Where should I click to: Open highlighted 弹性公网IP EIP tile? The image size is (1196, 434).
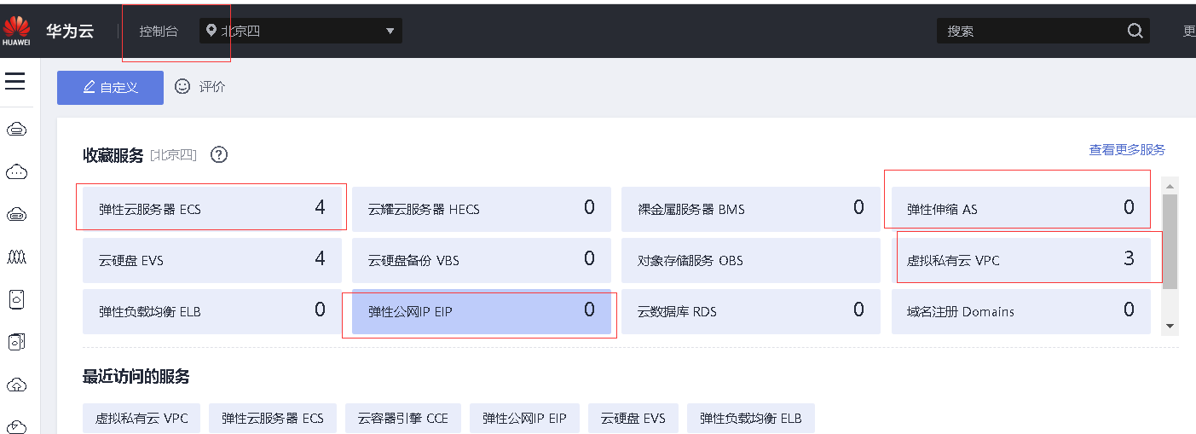pyautogui.click(x=481, y=312)
